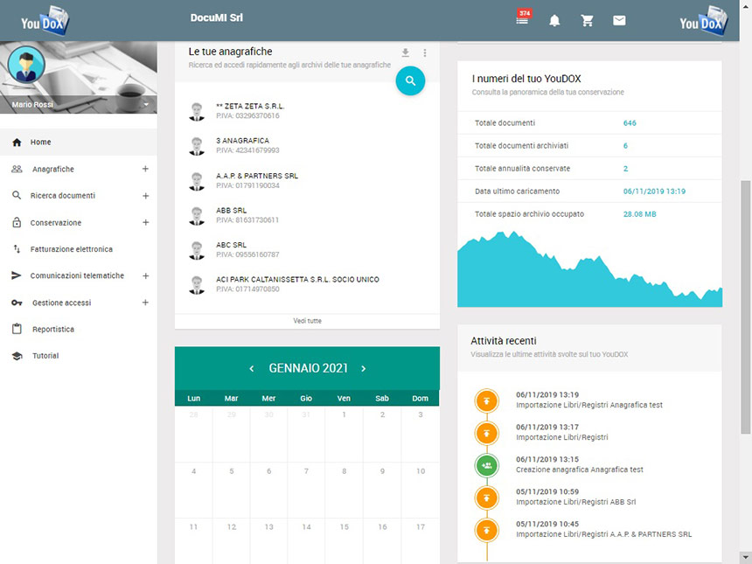Click the 28.08 MB archive space value

pyautogui.click(x=640, y=214)
